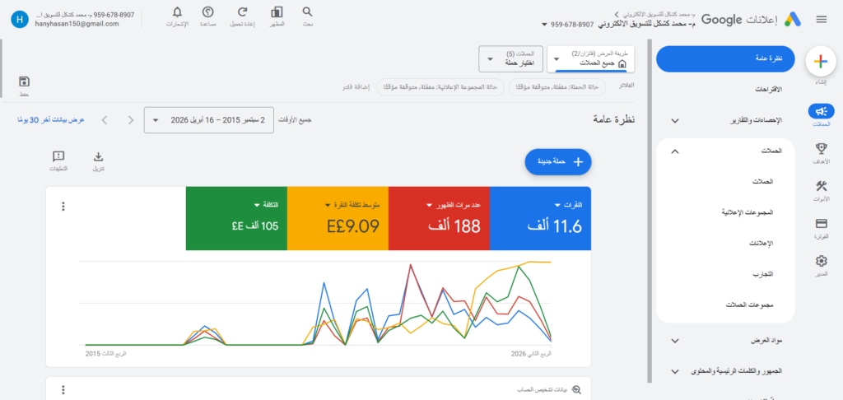Click the New campaign (حملة جديدة) button

click(x=558, y=162)
